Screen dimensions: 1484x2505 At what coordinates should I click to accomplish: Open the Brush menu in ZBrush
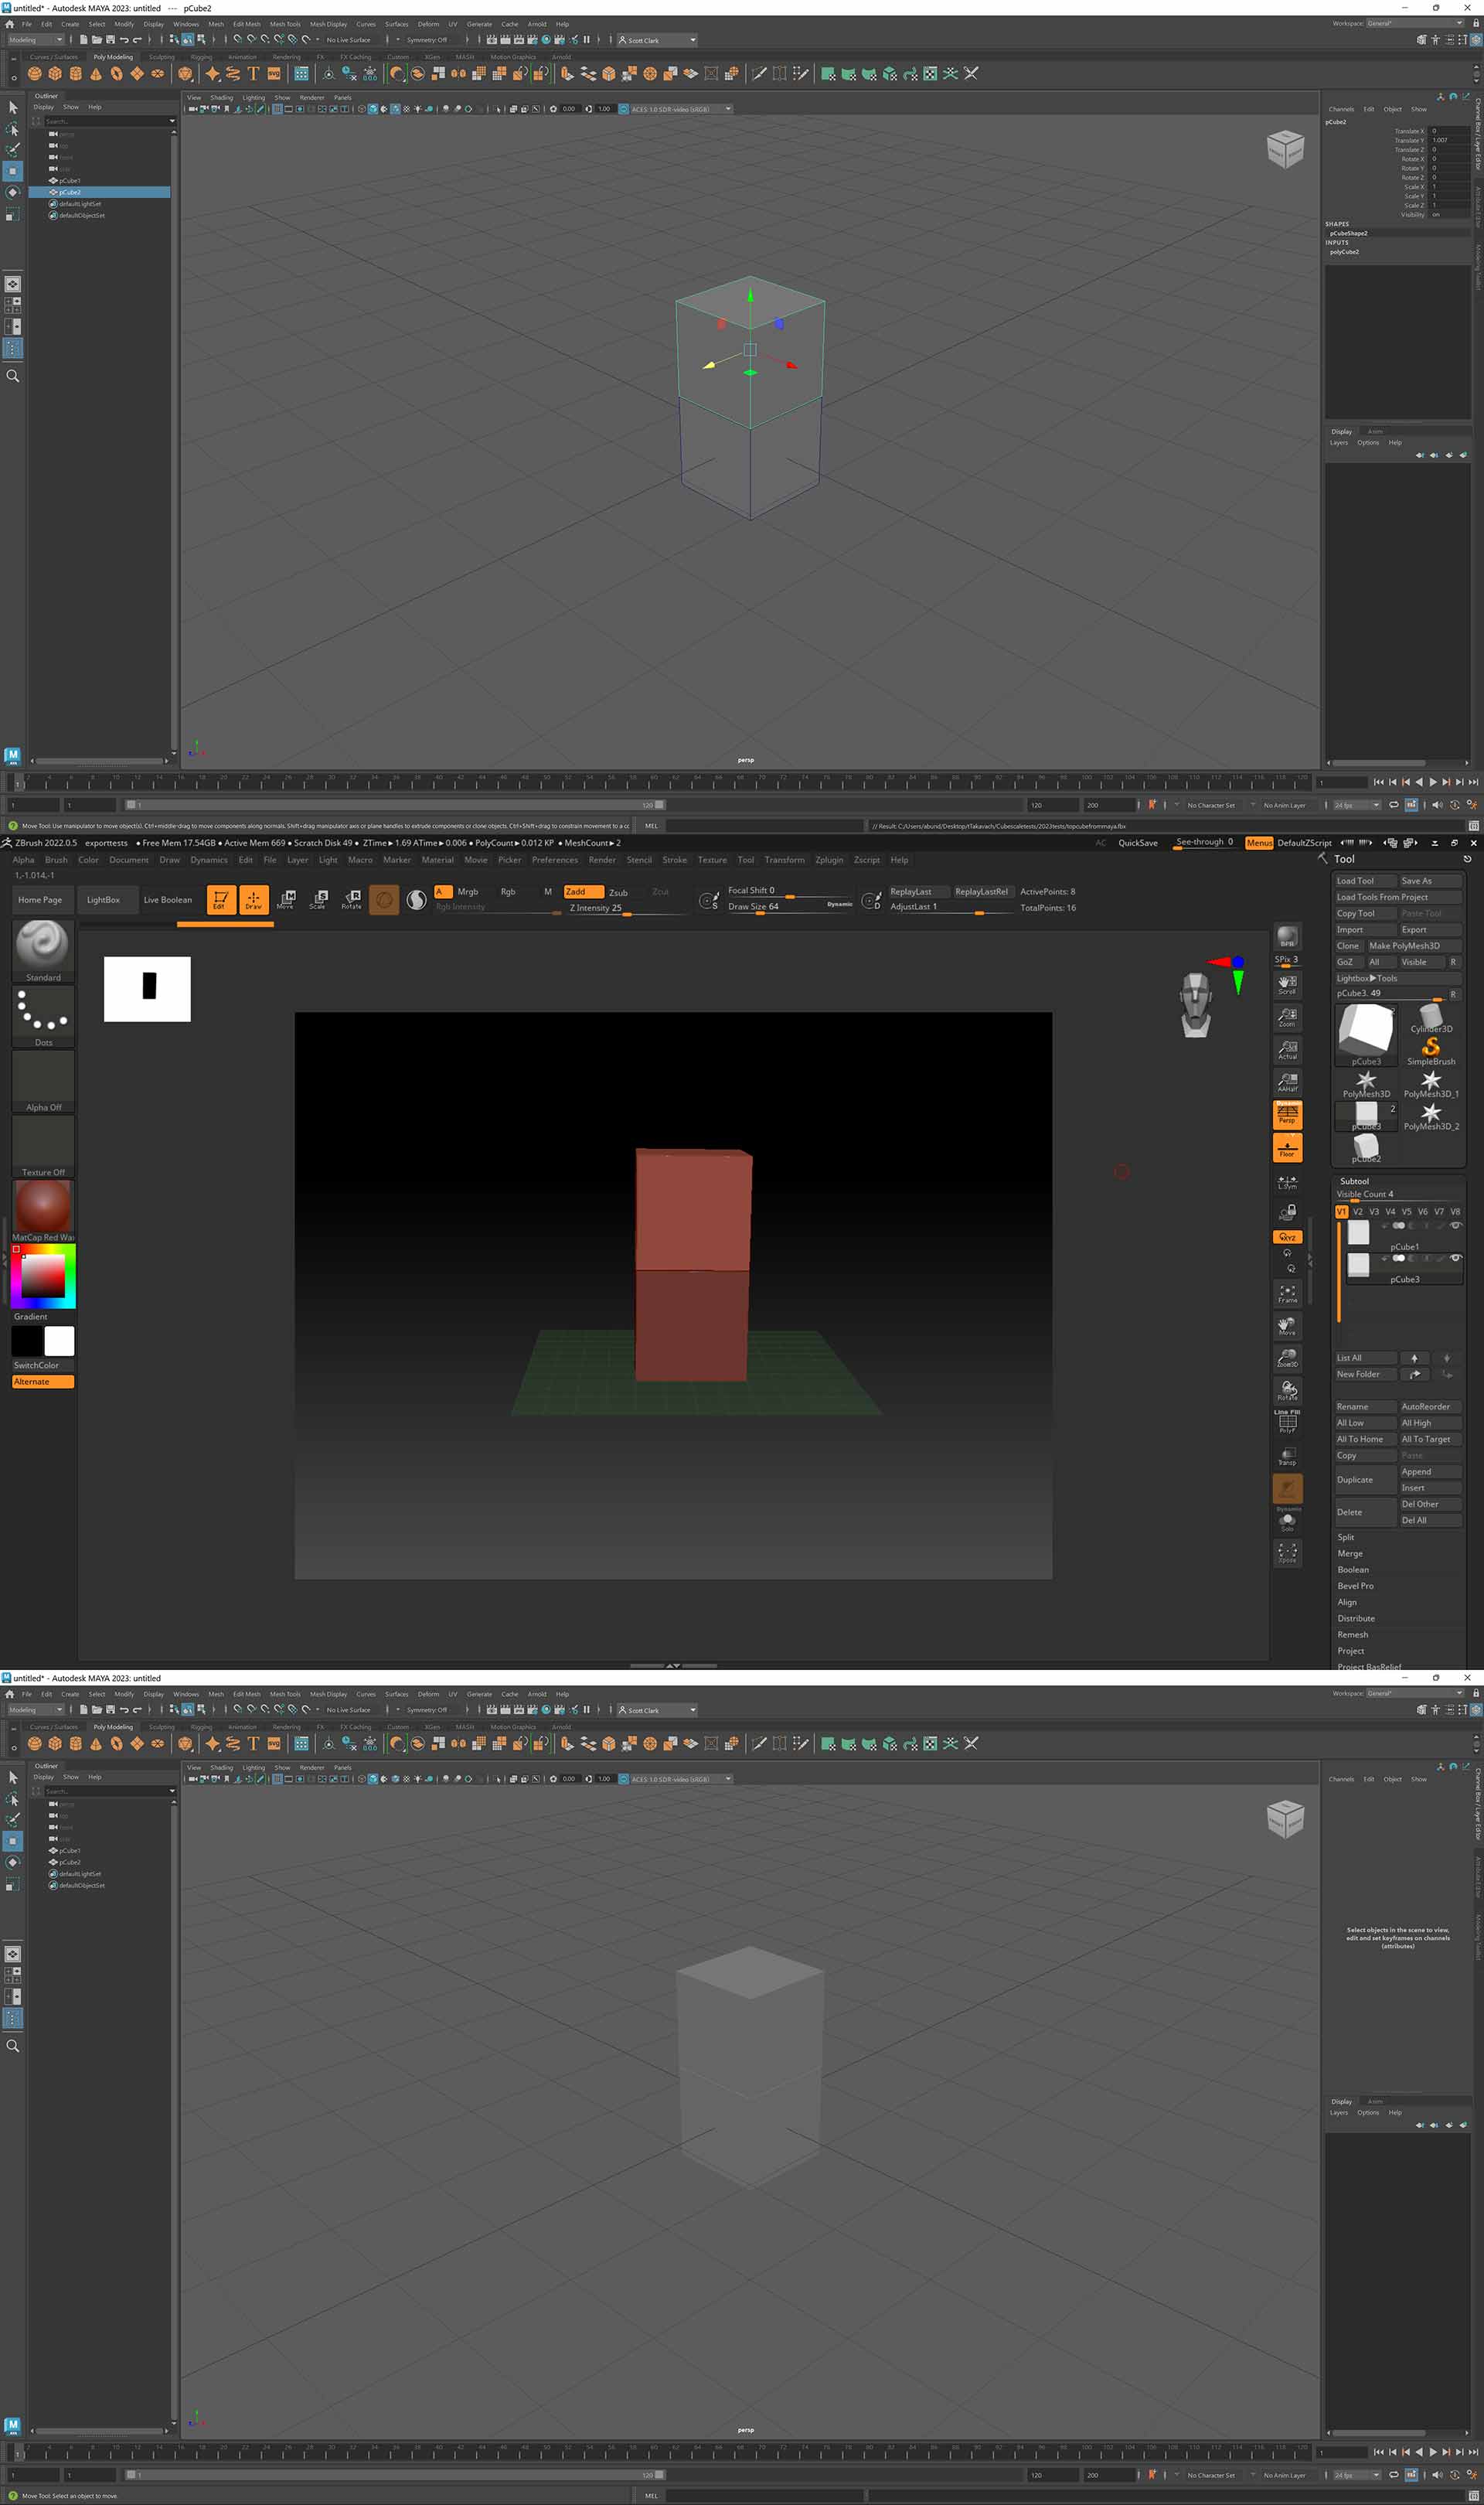57,860
